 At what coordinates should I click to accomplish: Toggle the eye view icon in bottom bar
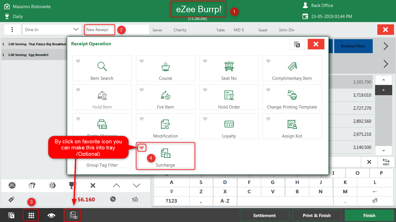click(x=52, y=215)
